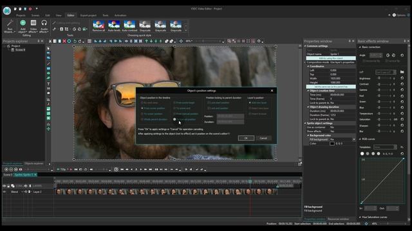Click the LUT folder browse icon
412x231 pixels.
pos(402,72)
